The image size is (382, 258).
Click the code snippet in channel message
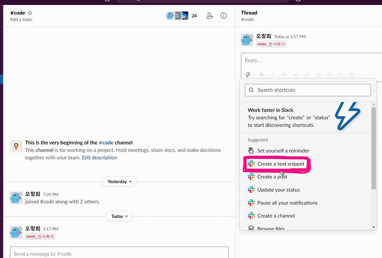click(x=40, y=237)
